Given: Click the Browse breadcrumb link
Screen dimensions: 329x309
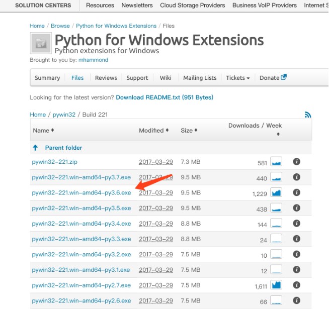Looking at the screenshot, I should pyautogui.click(x=60, y=26).
